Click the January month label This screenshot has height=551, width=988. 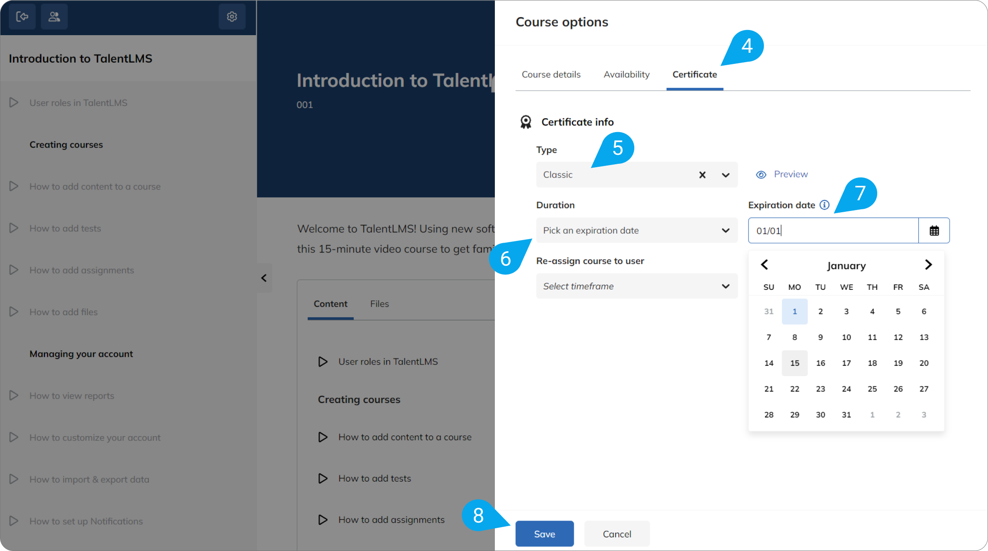[846, 265]
